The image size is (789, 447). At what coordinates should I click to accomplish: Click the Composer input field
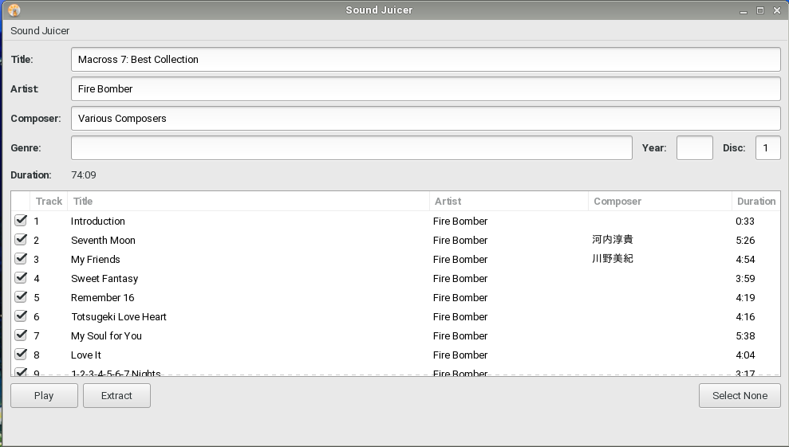[425, 119]
